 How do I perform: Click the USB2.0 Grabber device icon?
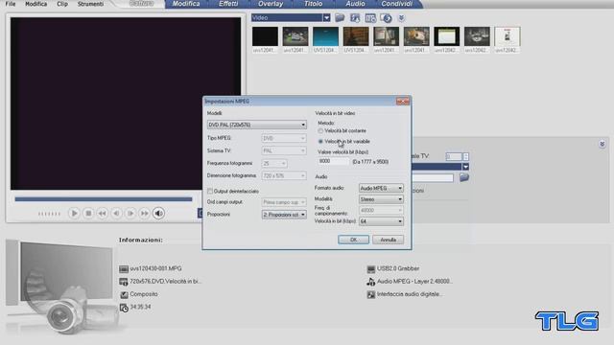point(371,269)
